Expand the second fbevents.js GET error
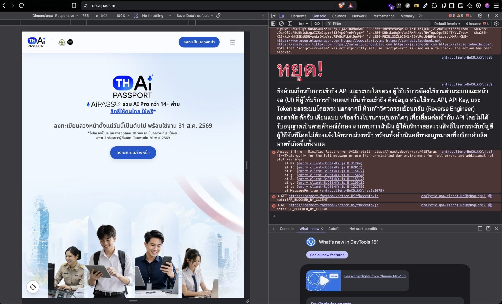This screenshot has width=502, height=304. pyautogui.click(x=279, y=205)
